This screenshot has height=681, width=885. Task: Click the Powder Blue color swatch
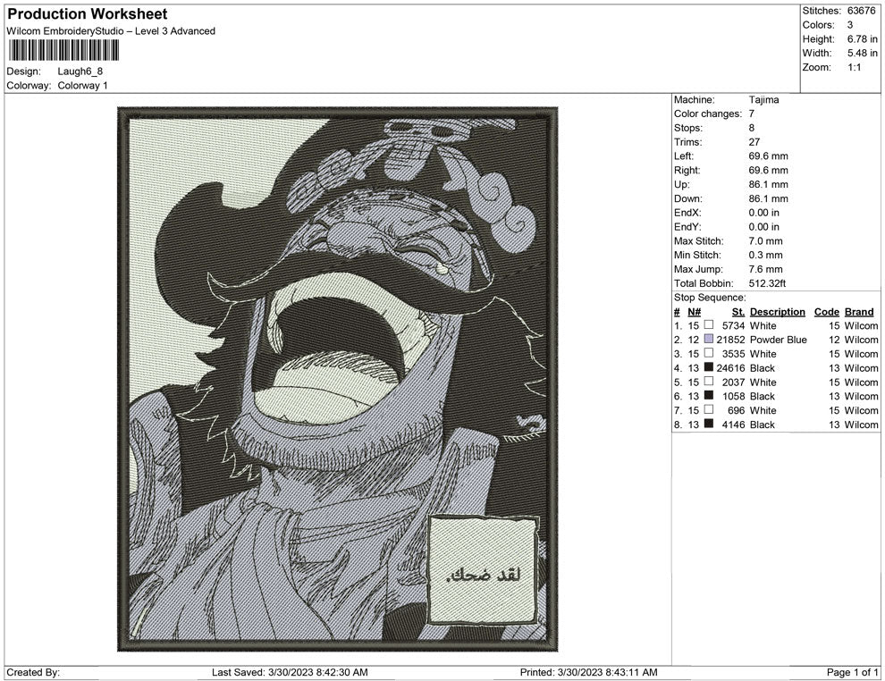click(x=709, y=339)
